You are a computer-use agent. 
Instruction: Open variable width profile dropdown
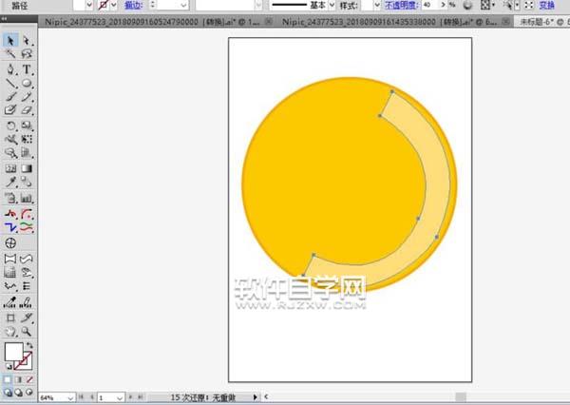click(x=258, y=5)
